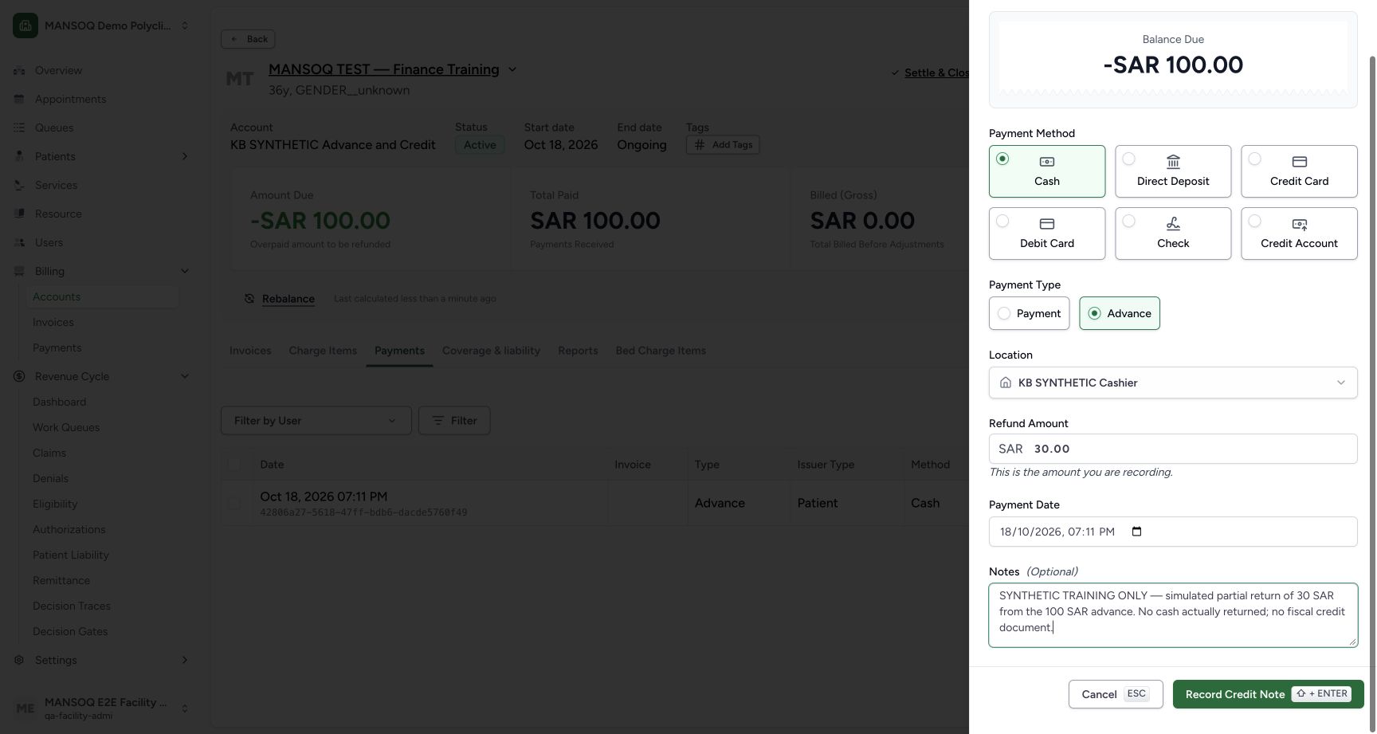Screen dimensions: 1377x734
Task: Click the Credit Account icon
Action: 1299,224
